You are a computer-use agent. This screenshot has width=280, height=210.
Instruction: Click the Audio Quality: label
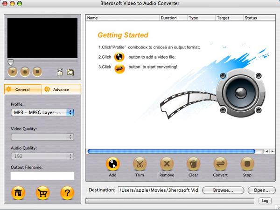24,148
